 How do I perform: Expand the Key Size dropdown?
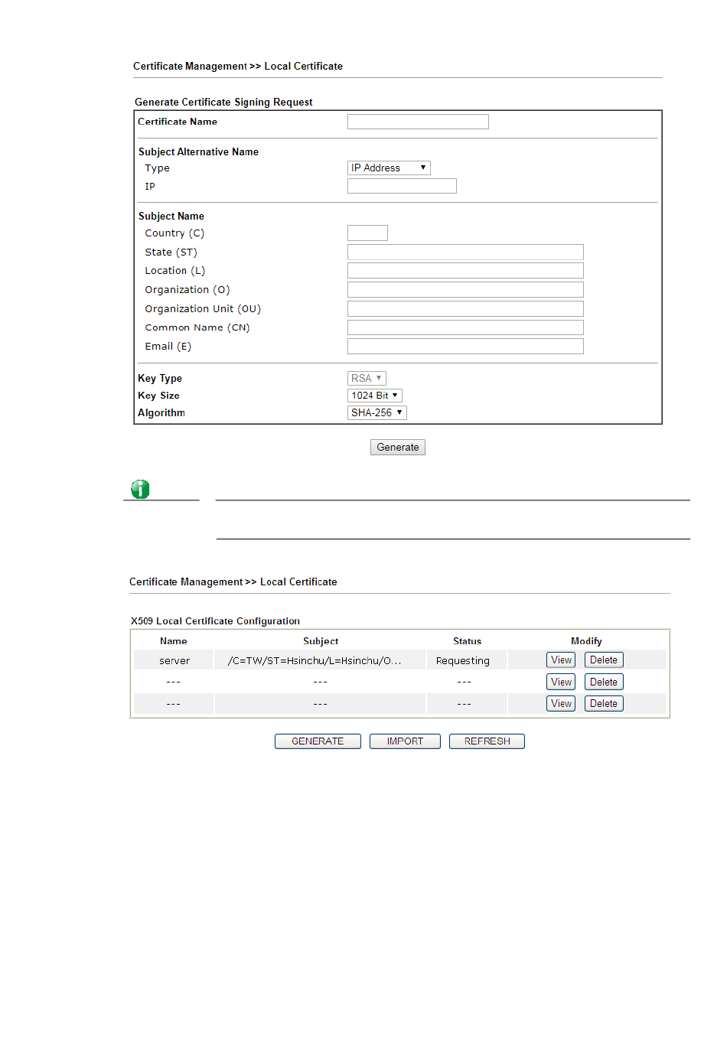pos(374,396)
